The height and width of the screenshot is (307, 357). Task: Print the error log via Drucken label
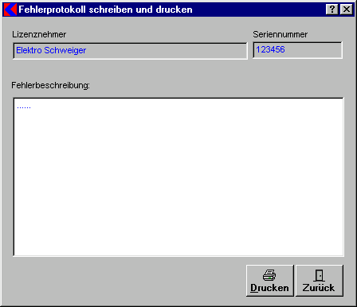coord(269,288)
